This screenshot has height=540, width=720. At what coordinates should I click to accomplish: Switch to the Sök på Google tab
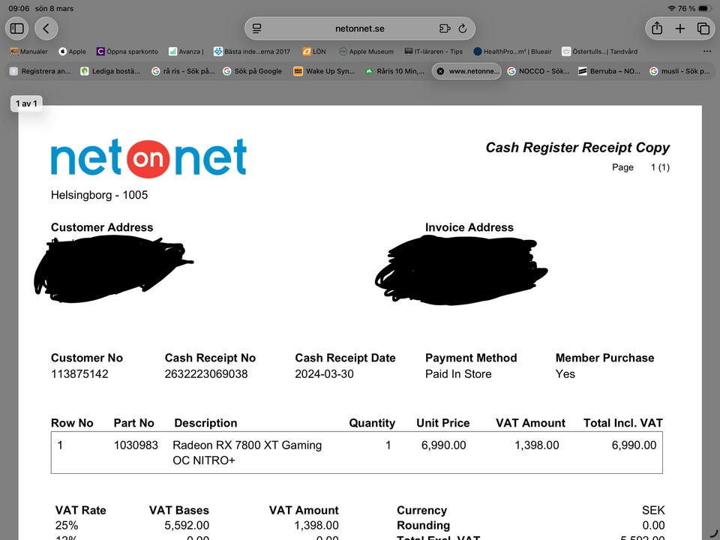point(252,71)
